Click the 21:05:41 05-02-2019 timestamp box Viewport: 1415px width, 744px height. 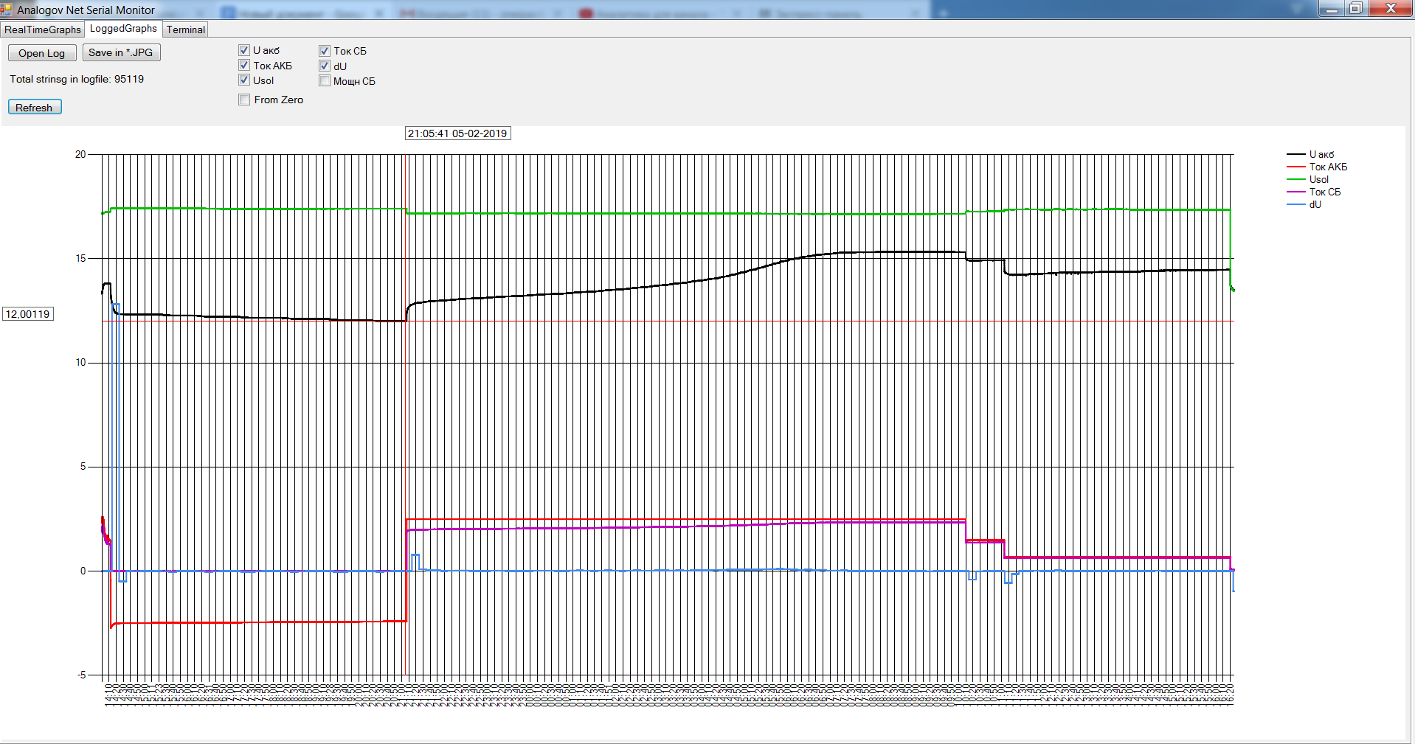457,133
